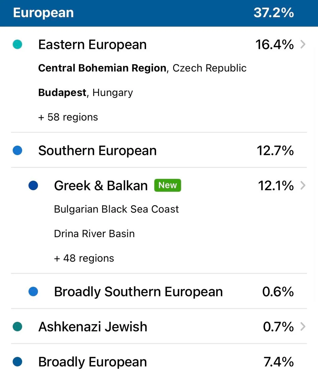Image resolution: width=318 pixels, height=378 pixels.
Task: Click the teal Eastern European color dot
Action: click(17, 44)
